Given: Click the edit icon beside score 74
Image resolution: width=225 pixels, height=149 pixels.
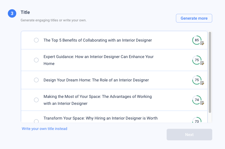Looking at the screenshot, I should coord(202,103).
